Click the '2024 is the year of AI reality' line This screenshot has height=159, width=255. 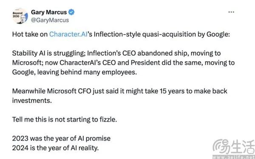55,148
